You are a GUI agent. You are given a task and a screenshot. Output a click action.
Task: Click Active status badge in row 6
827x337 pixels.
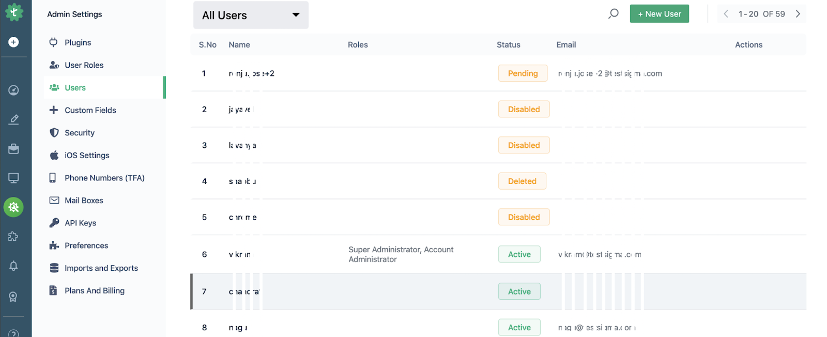click(x=519, y=254)
